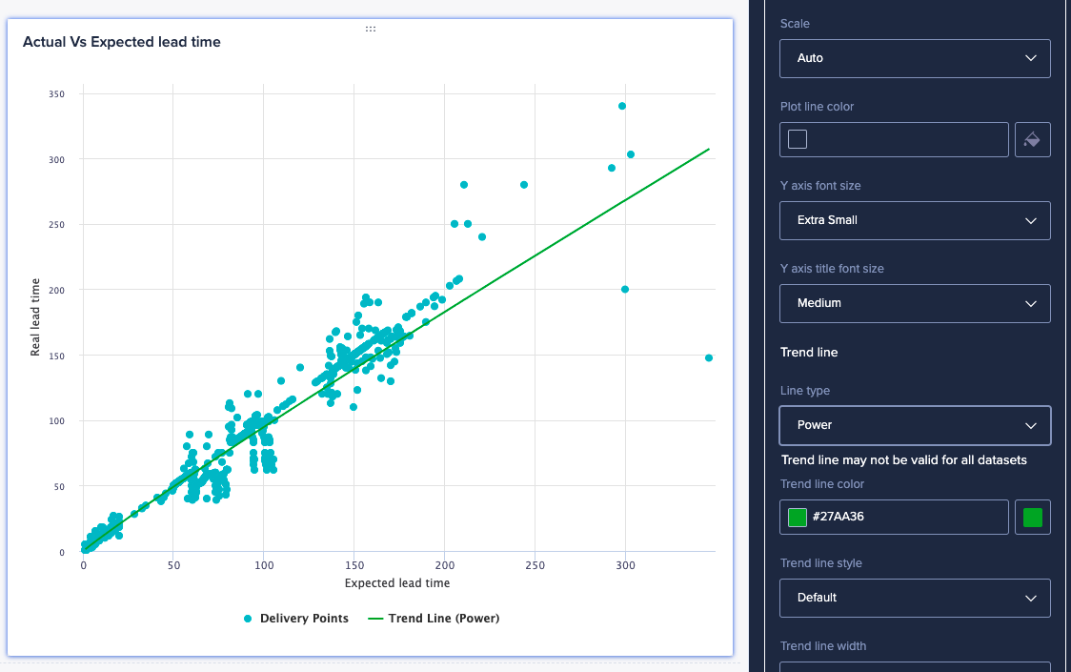Hide the Trend Line (Power) legend series
Viewport: 1071px width, 672px height.
(x=434, y=619)
